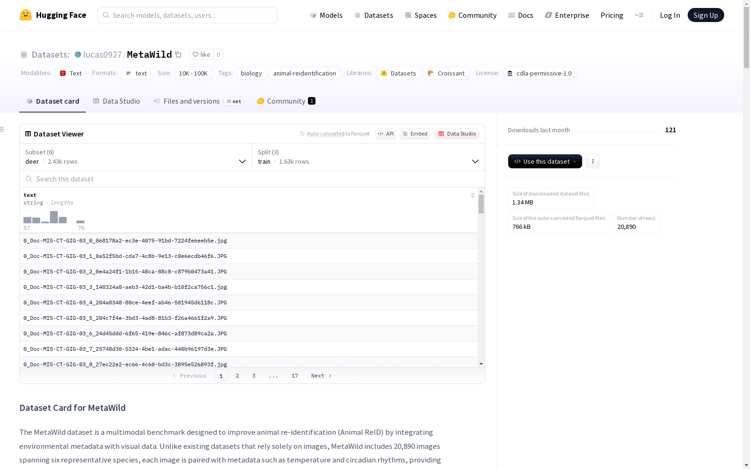750x469 pixels.
Task: Expand the Subset deer dropdown
Action: pos(135,157)
